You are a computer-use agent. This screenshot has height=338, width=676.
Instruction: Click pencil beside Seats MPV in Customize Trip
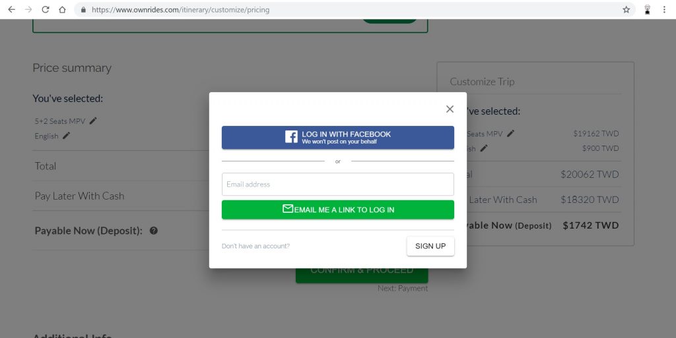pyautogui.click(x=510, y=133)
